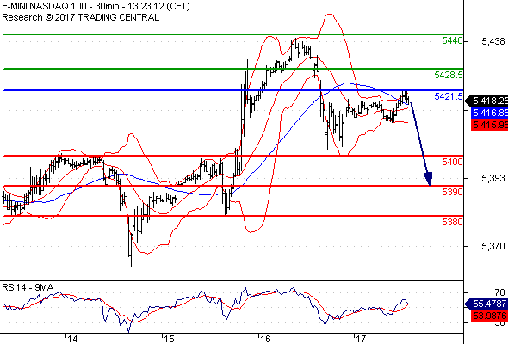Click the red 5,415.95 price tag

[490, 125]
